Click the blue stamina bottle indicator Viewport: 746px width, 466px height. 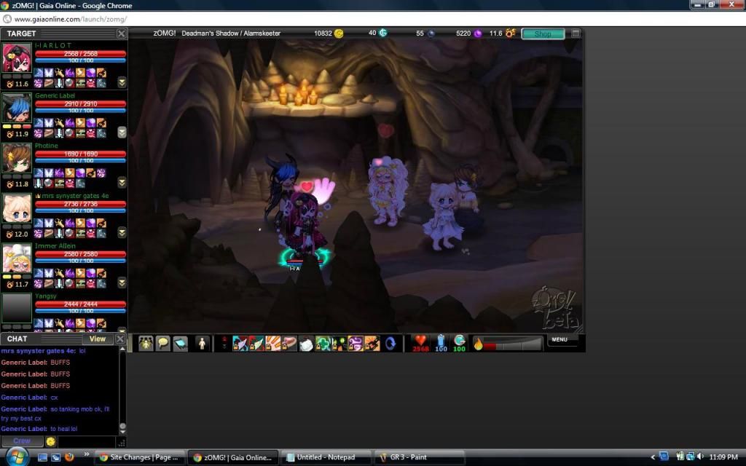point(441,344)
